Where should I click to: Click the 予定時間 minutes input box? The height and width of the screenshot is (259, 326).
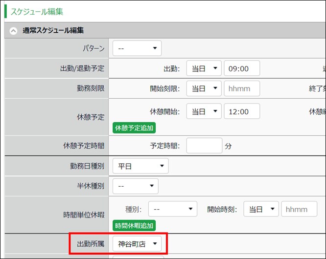(204, 146)
